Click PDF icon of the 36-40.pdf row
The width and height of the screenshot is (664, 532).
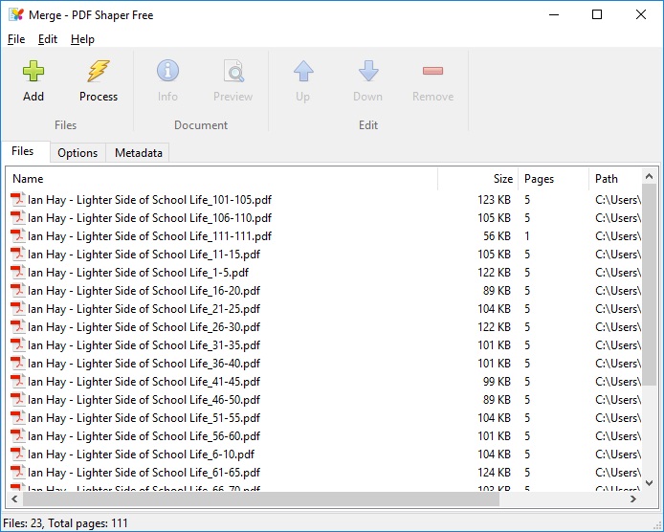pyautogui.click(x=18, y=364)
